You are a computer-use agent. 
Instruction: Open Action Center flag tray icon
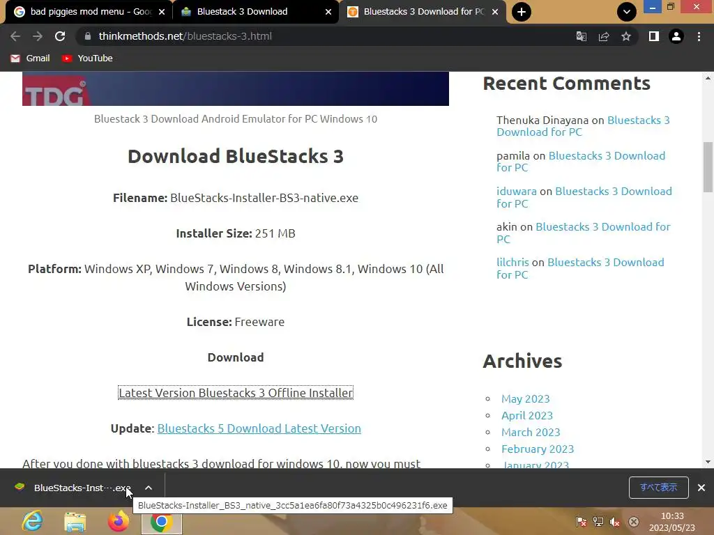581,522
